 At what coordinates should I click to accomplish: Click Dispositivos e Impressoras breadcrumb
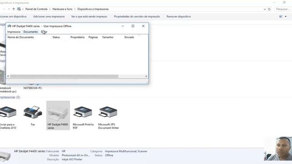93,9
